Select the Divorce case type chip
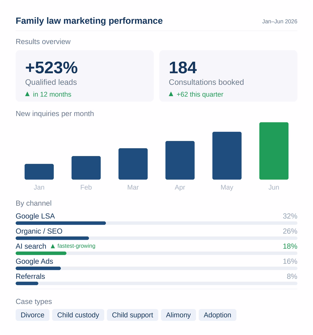This screenshot has width=313, height=335. click(x=32, y=315)
